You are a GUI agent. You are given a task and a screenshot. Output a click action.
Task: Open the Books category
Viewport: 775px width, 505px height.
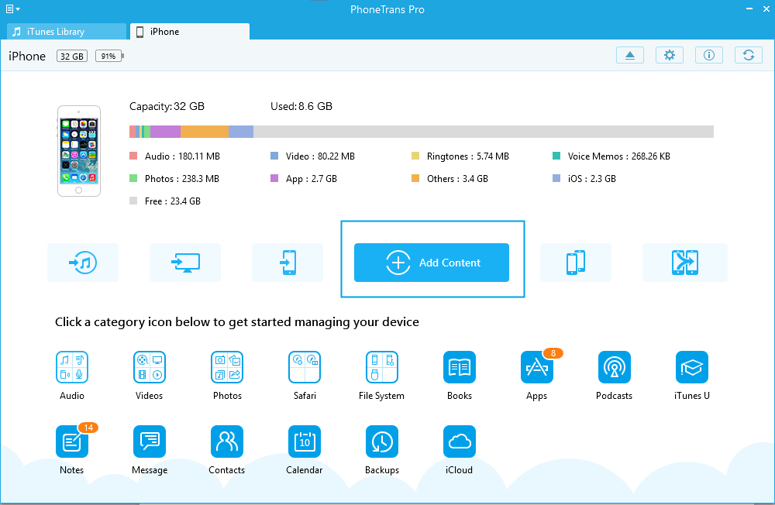tap(459, 367)
